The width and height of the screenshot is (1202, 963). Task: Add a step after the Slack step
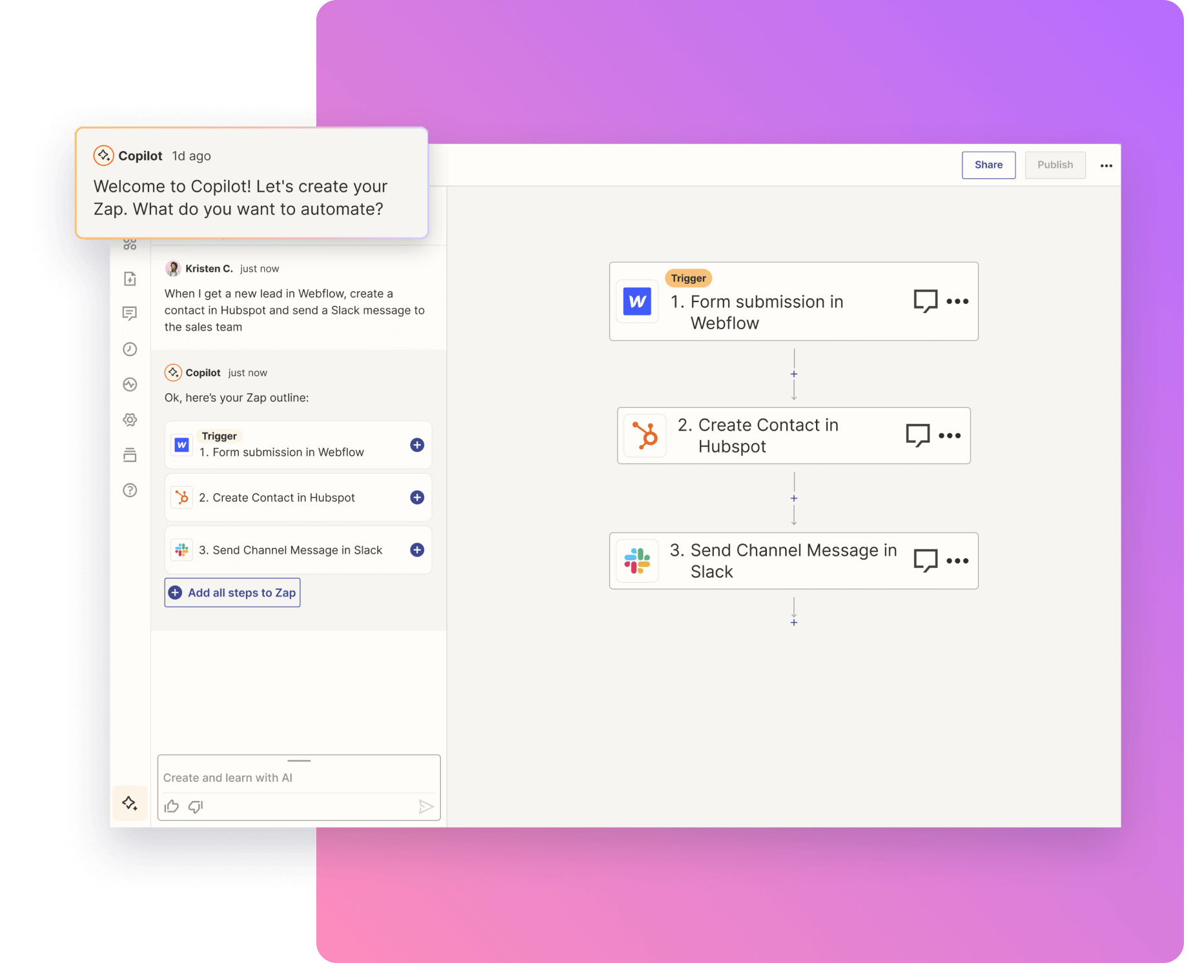(794, 622)
